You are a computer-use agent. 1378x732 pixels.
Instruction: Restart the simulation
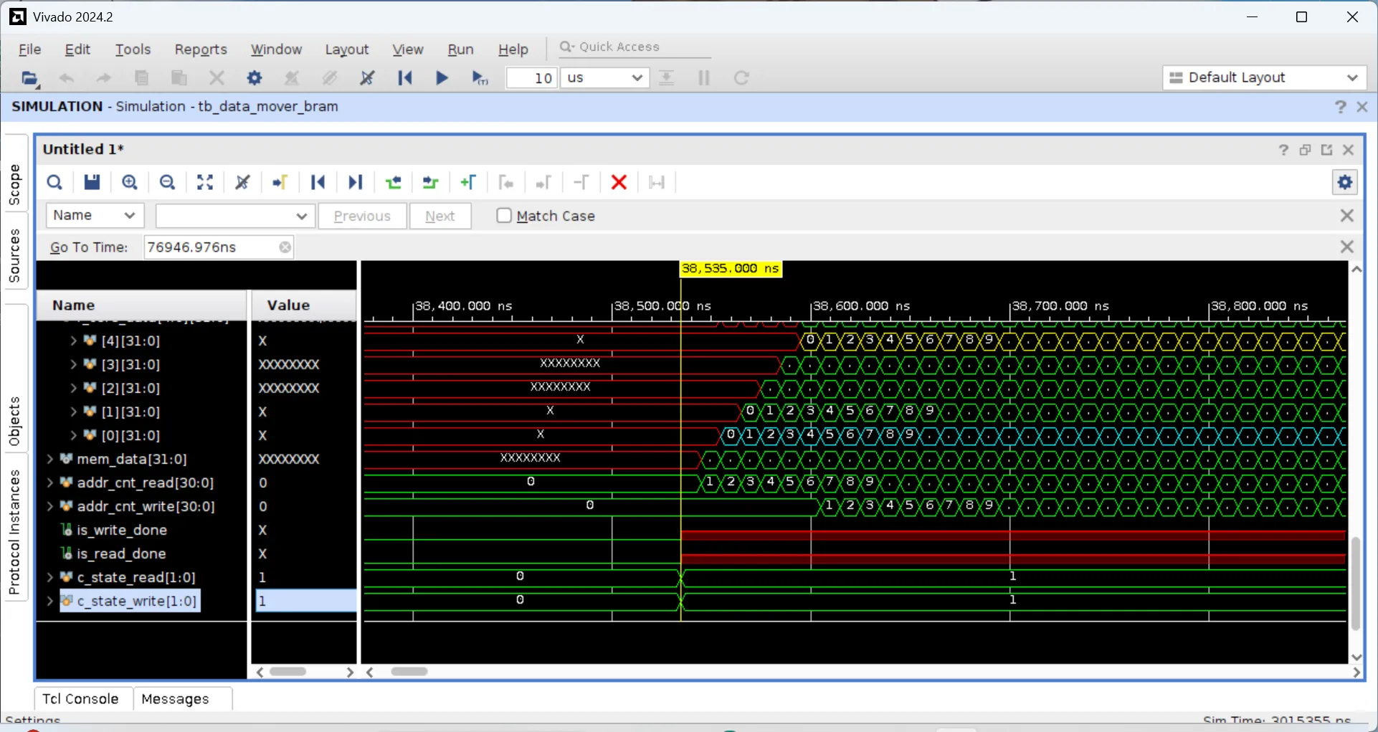(405, 78)
